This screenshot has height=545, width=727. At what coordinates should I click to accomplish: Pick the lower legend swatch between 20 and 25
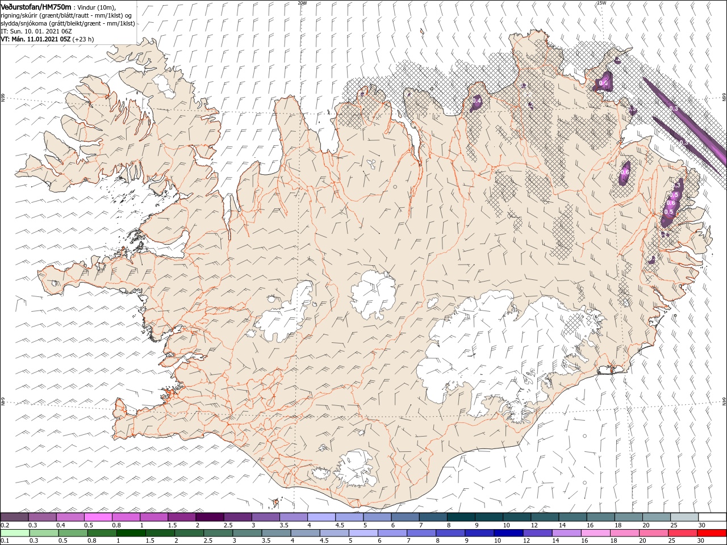pos(653,533)
